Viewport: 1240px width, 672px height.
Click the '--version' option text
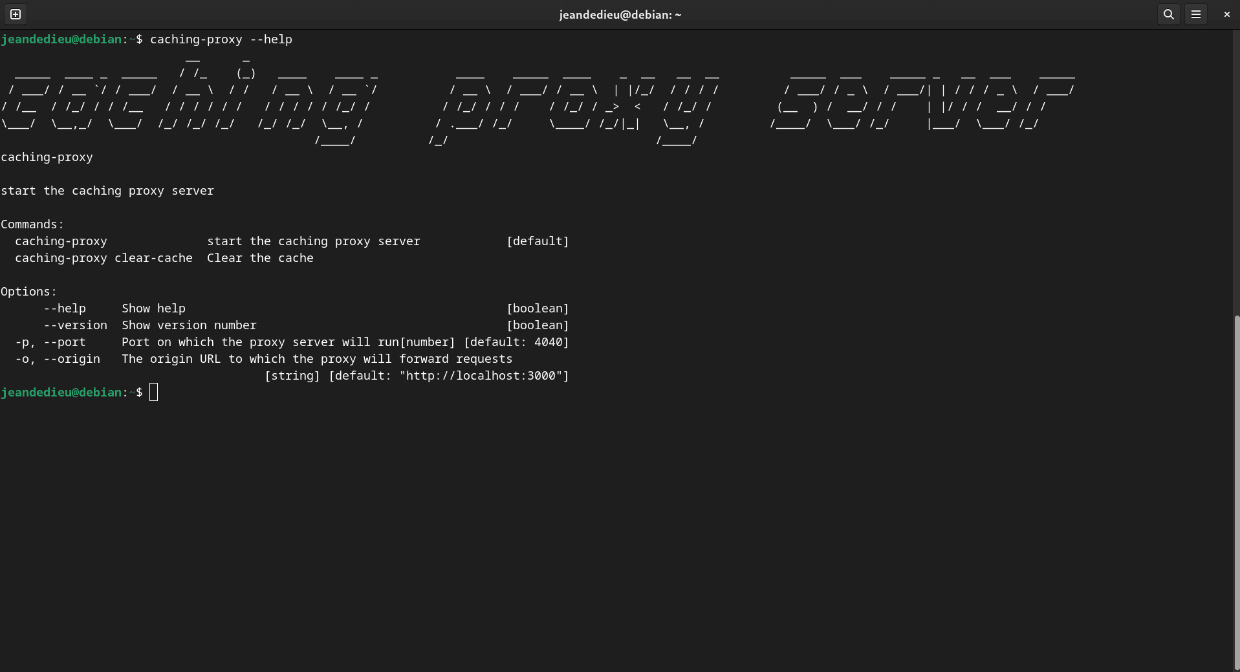tap(76, 325)
